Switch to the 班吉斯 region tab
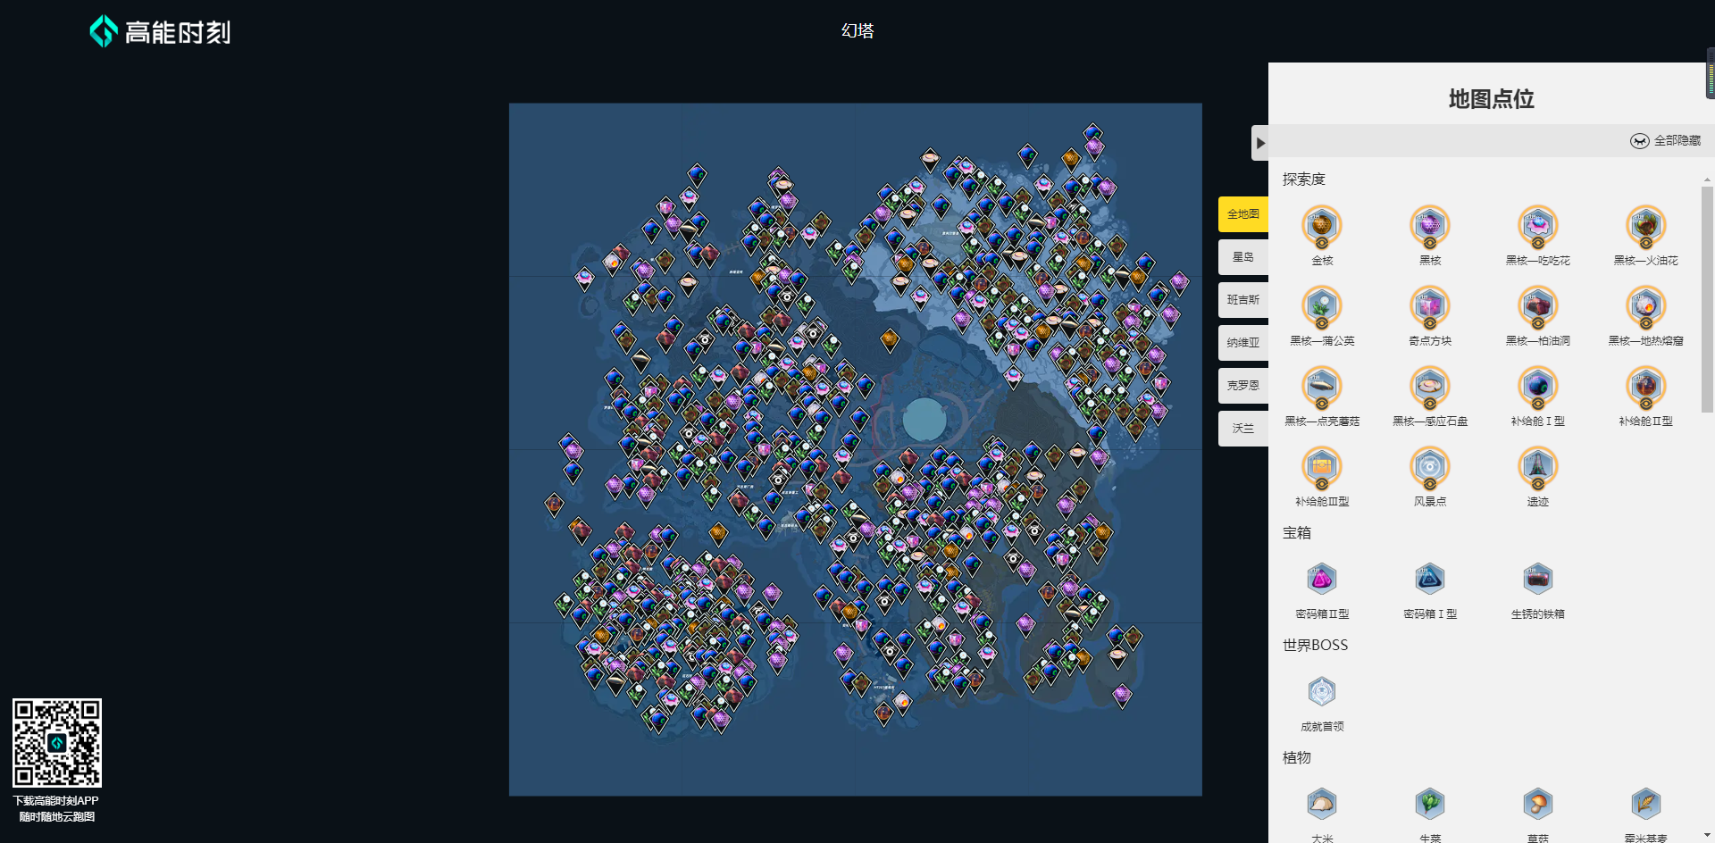 (x=1243, y=300)
